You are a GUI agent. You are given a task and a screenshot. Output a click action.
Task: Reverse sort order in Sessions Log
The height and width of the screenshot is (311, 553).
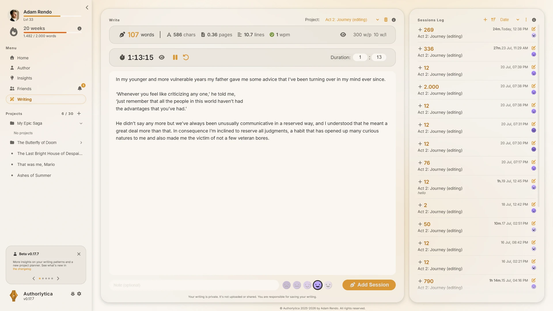tap(493, 20)
